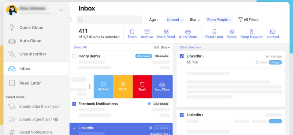Open the Unread filter dropdown
Viewport: 293px width, 135px height.
[175, 20]
